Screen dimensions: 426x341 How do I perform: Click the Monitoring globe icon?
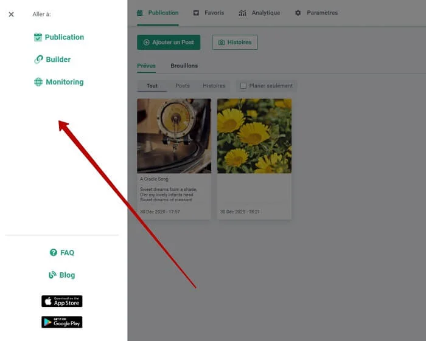click(x=38, y=82)
